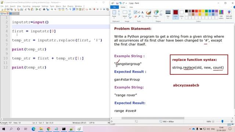Image resolution: width=235 pixels, height=132 pixels.
Task: Click the Paste clipboard icon in Paint
Action: [114, 12]
